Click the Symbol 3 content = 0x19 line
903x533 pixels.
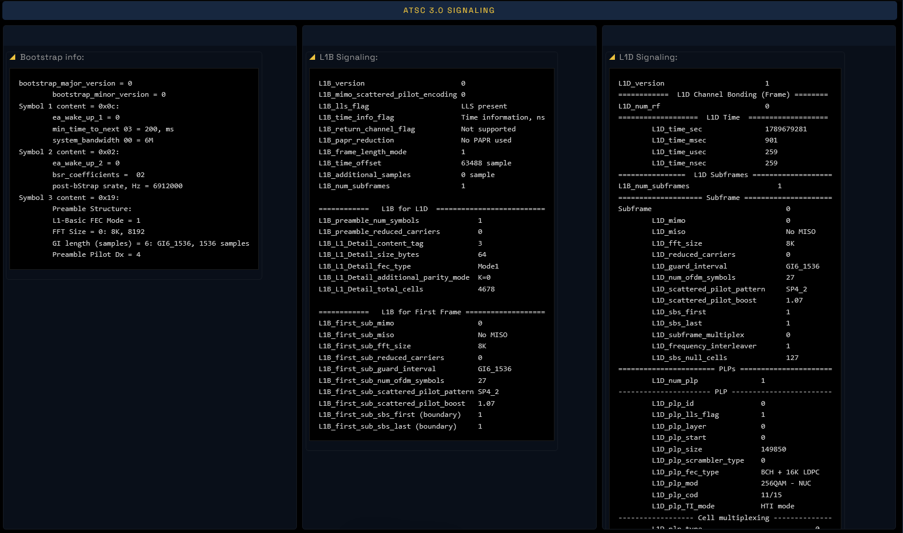tap(69, 198)
